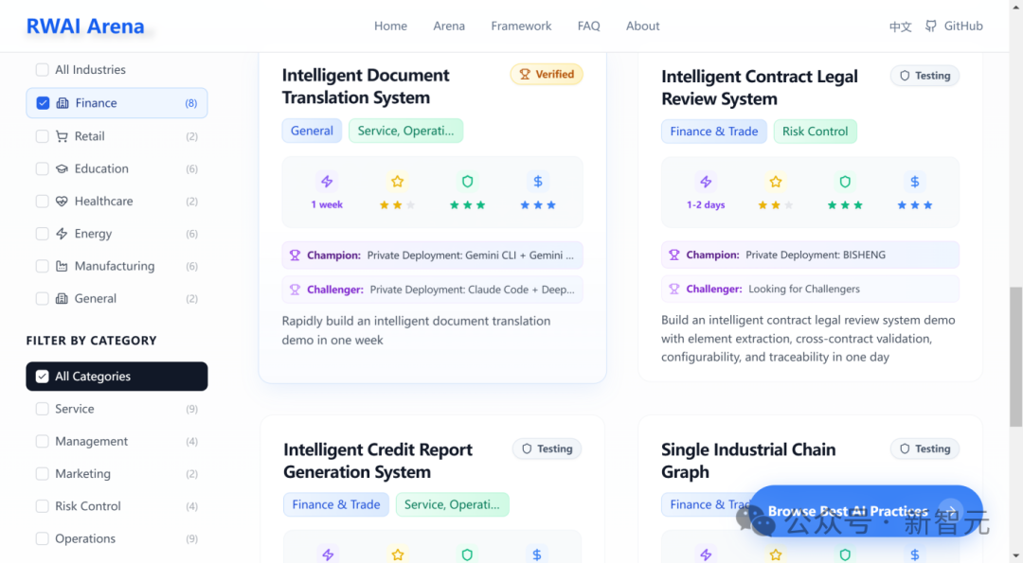The width and height of the screenshot is (1023, 563).
Task: Click the Retail shopping cart icon
Action: [x=62, y=136]
